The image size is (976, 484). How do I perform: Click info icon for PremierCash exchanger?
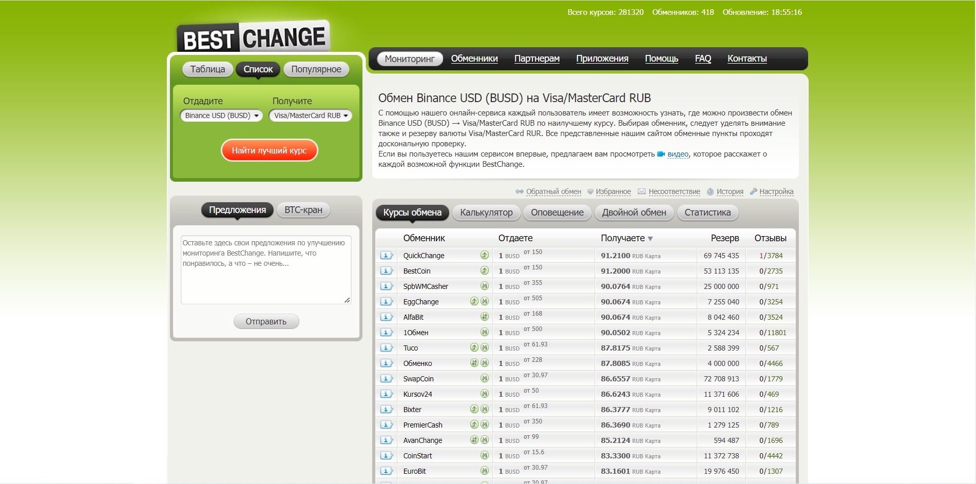(386, 425)
